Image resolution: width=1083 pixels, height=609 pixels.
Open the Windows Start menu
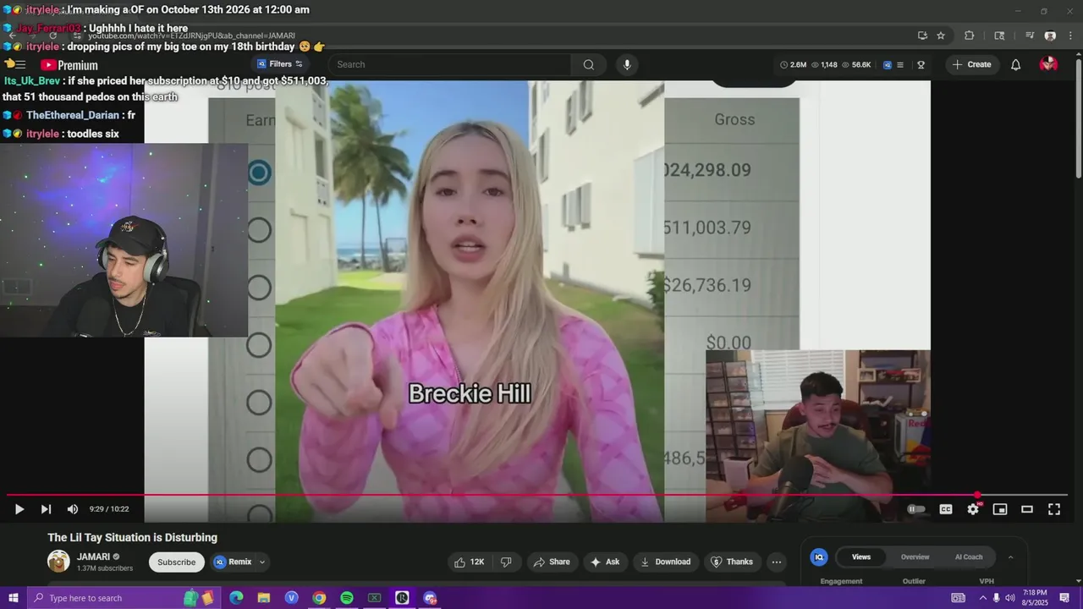tap(13, 598)
